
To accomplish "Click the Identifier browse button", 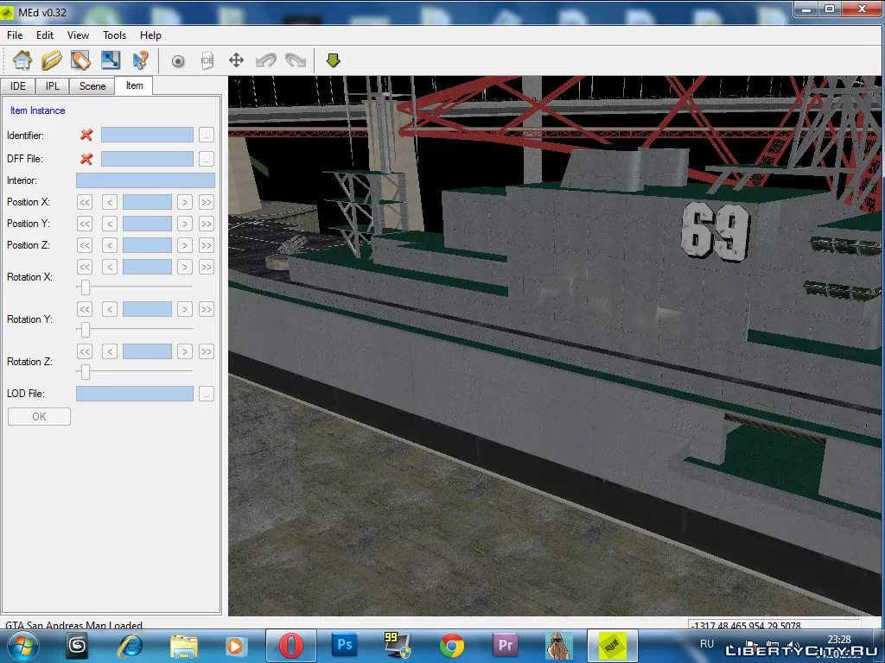I will tap(207, 136).
